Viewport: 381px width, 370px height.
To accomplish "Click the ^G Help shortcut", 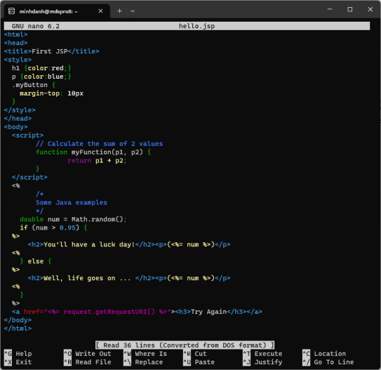I will pyautogui.click(x=18, y=354).
